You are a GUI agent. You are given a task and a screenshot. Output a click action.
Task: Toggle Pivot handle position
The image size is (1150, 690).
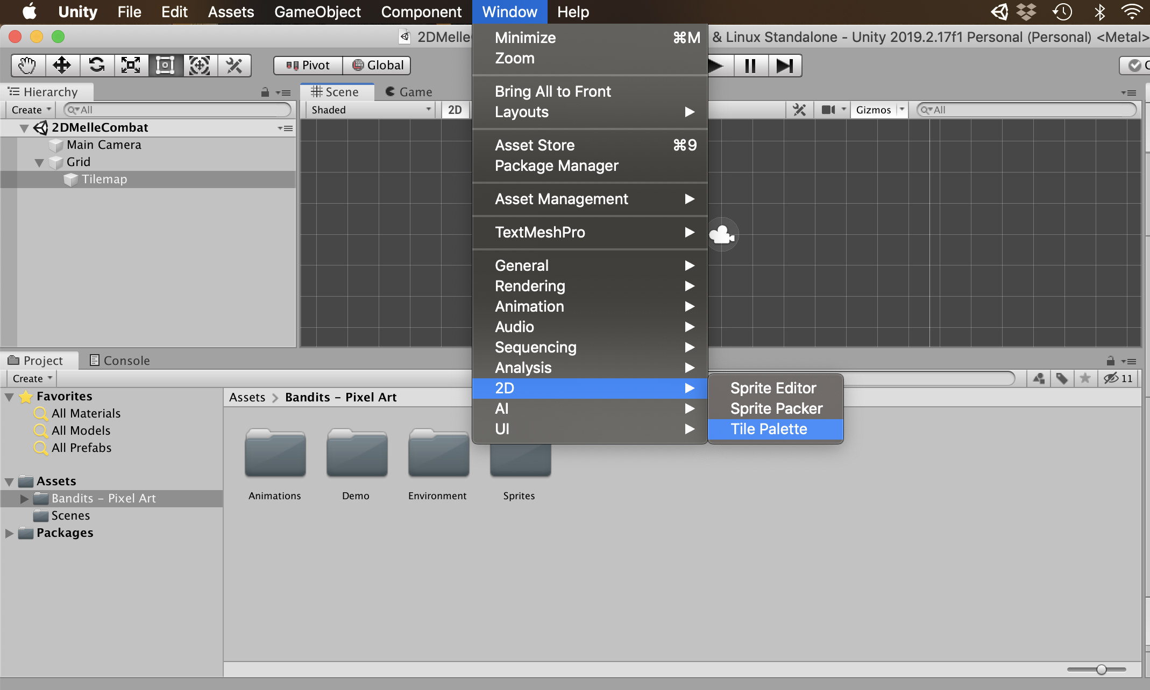point(308,66)
